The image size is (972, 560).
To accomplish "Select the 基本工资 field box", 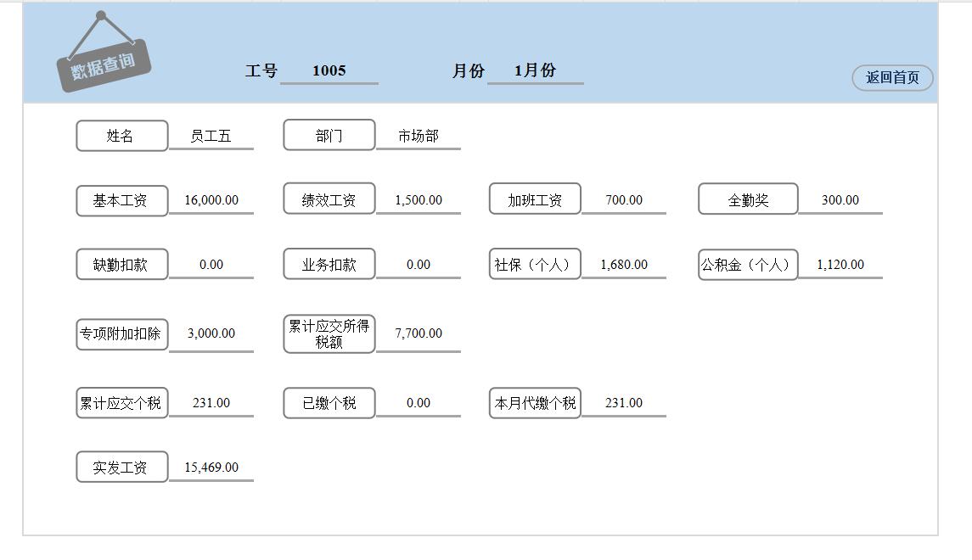I will [x=121, y=200].
